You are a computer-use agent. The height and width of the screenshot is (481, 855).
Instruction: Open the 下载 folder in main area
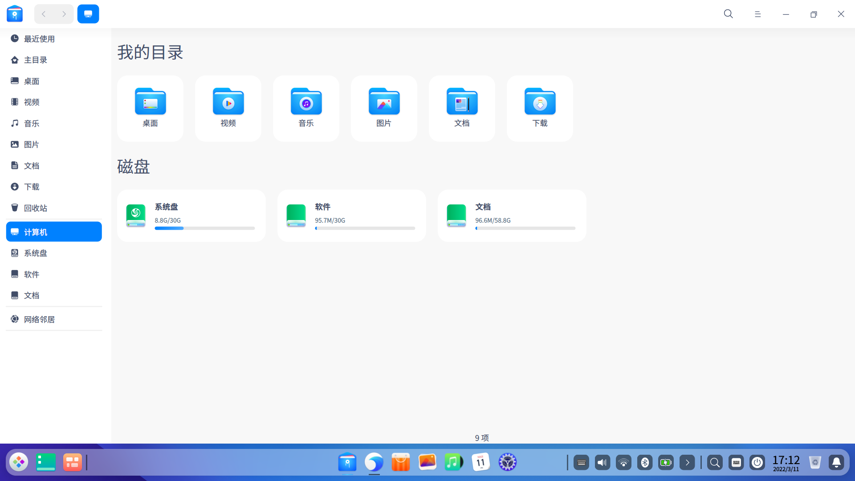click(540, 102)
